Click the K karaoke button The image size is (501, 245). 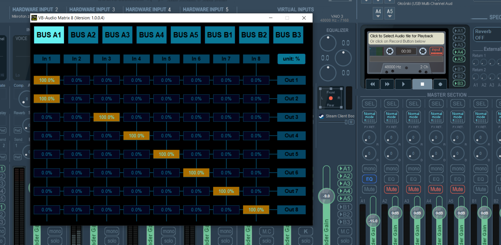(306, 231)
